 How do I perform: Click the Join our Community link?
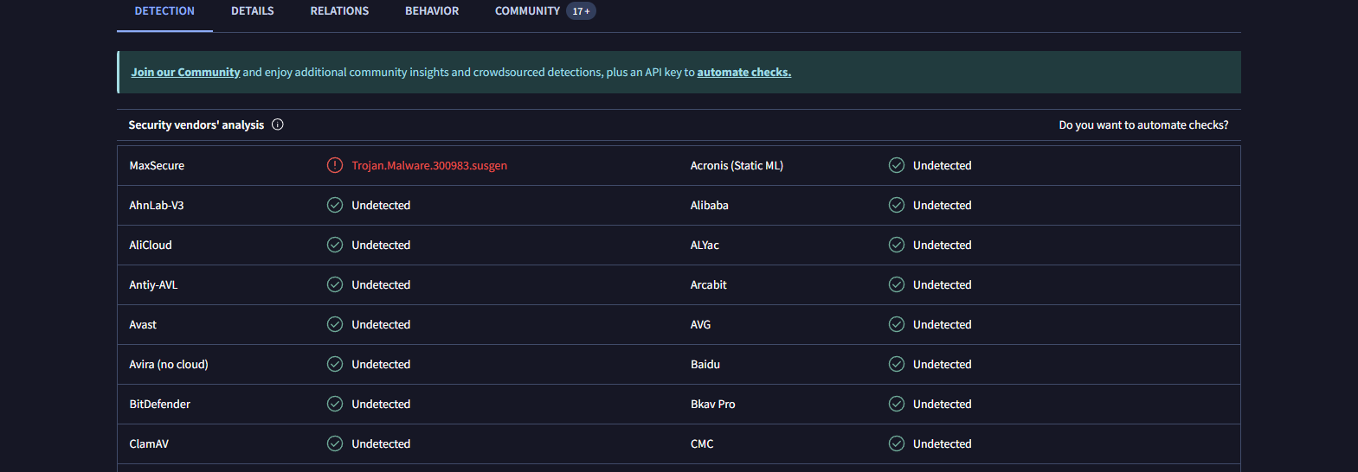(185, 73)
